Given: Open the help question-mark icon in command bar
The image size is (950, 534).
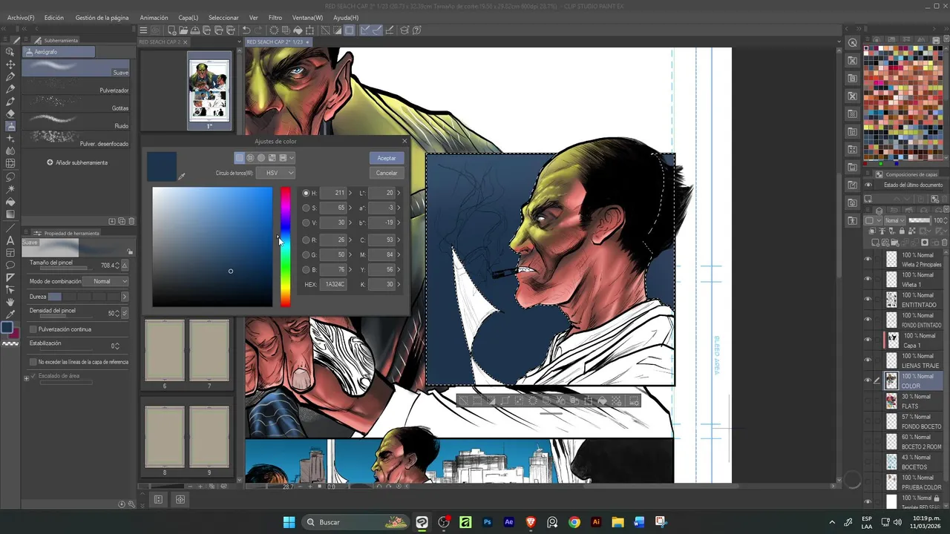Looking at the screenshot, I should point(417,30).
